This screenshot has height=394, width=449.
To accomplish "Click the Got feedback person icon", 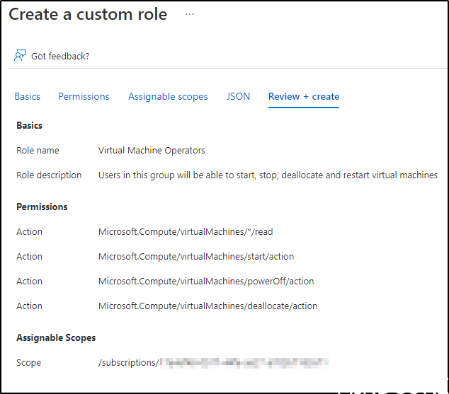I will 20,55.
